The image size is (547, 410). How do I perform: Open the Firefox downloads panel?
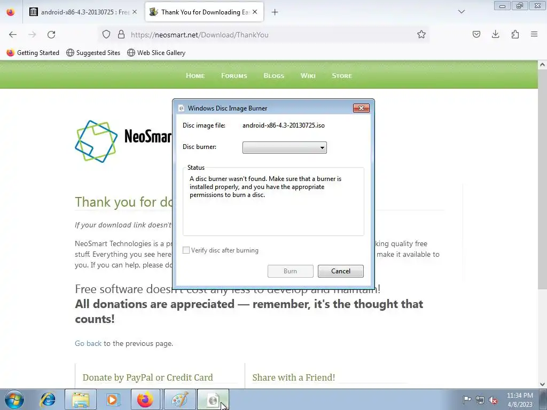pyautogui.click(x=495, y=35)
